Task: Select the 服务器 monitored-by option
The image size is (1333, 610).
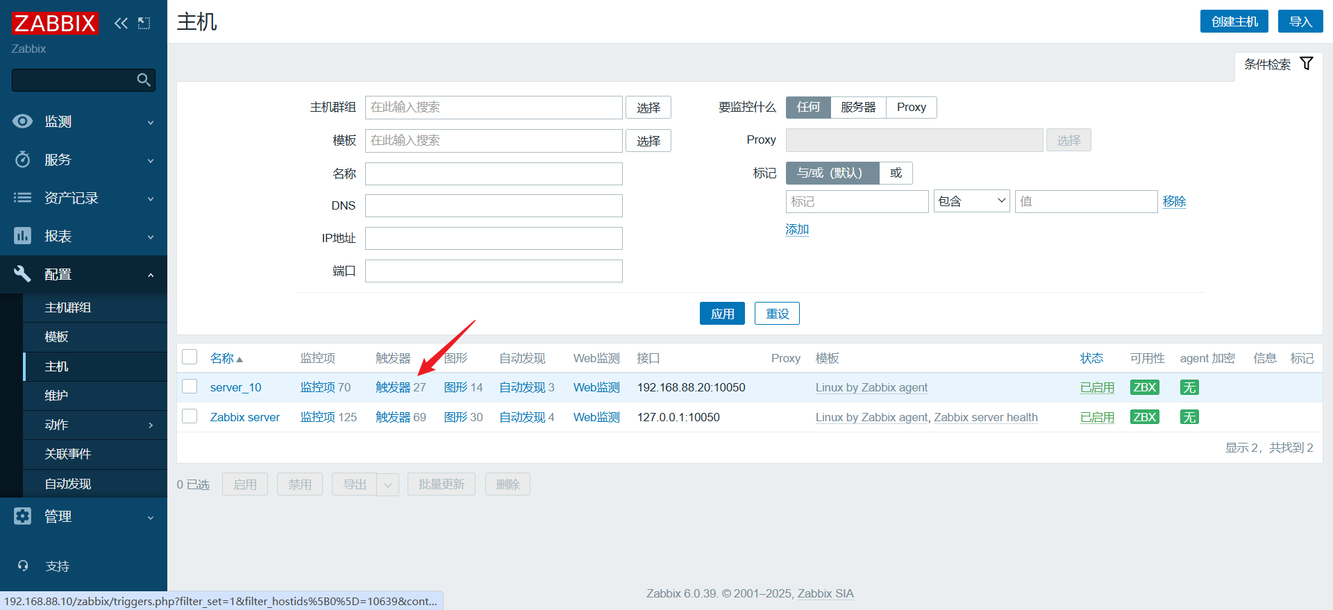Action: [857, 108]
